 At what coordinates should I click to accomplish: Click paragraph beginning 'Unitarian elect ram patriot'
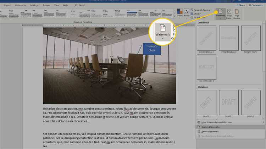pos(110,115)
